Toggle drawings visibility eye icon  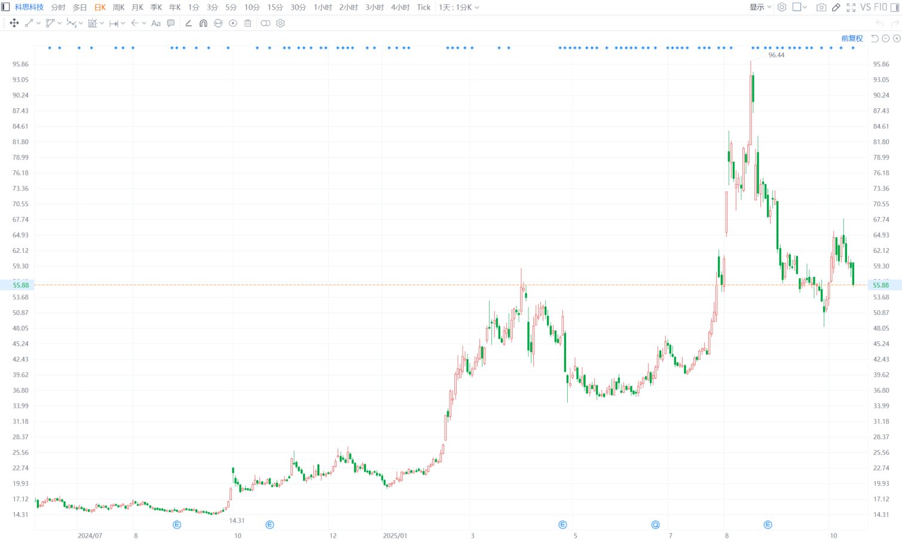point(233,23)
